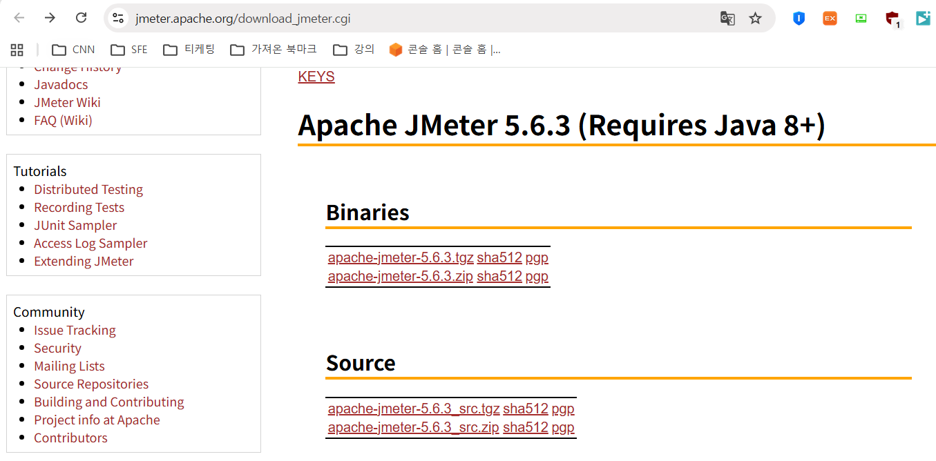Open pgp link for source zip
The width and height of the screenshot is (936, 461).
563,427
